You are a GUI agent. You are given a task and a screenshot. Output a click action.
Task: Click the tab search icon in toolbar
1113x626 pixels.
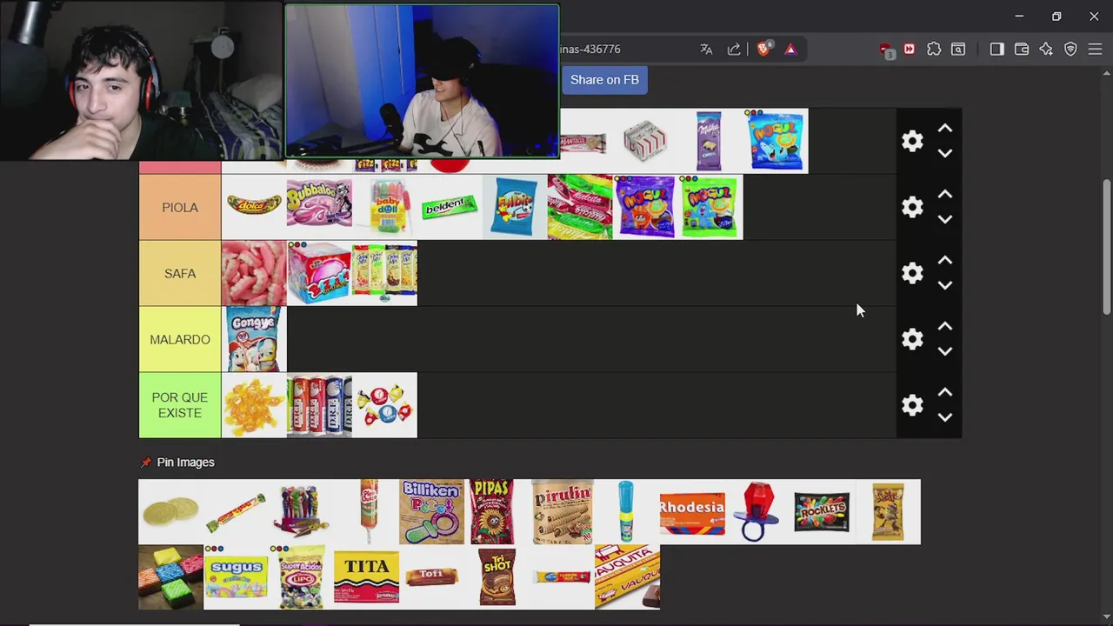point(958,50)
